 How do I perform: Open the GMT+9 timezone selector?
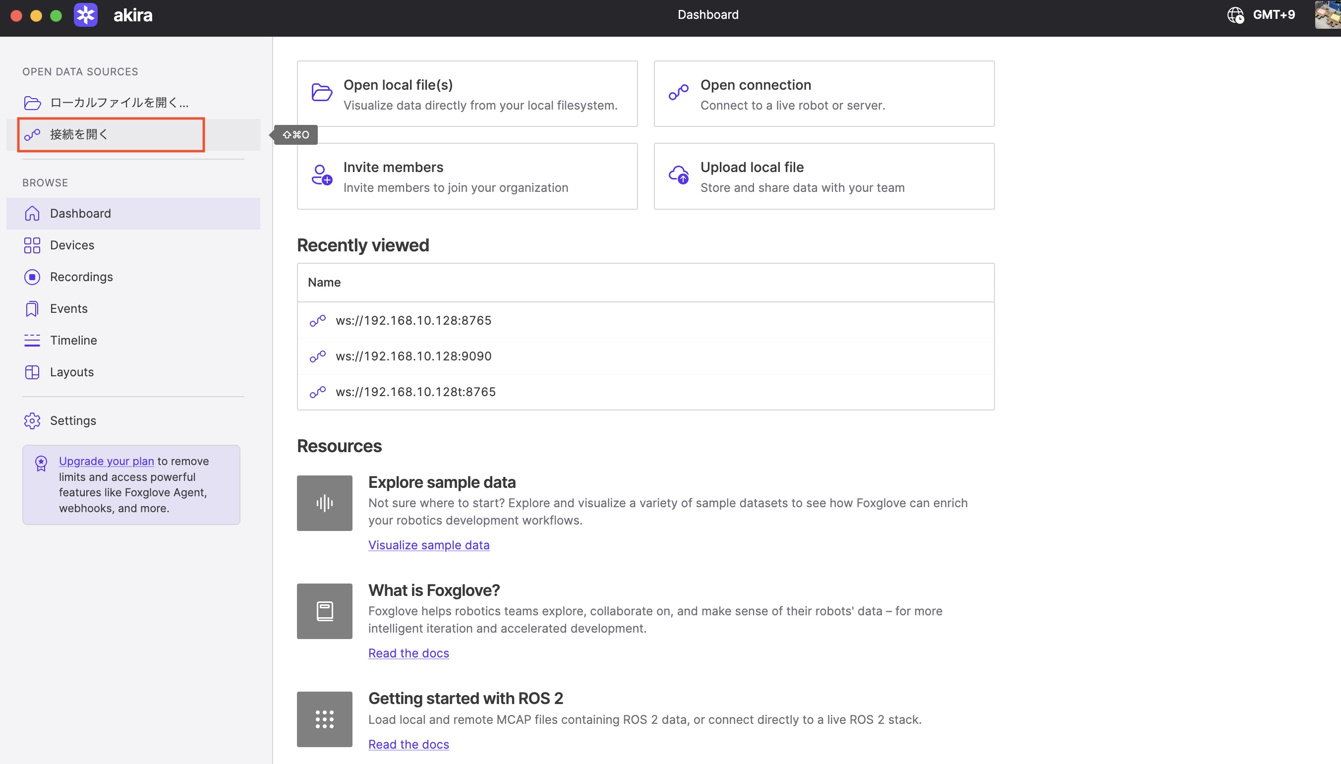(1261, 15)
